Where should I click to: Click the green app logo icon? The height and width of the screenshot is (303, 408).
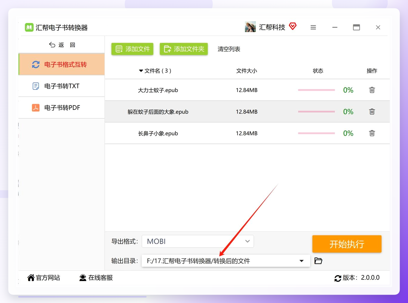pyautogui.click(x=29, y=28)
